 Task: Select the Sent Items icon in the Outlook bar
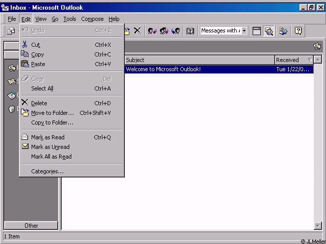click(x=12, y=81)
